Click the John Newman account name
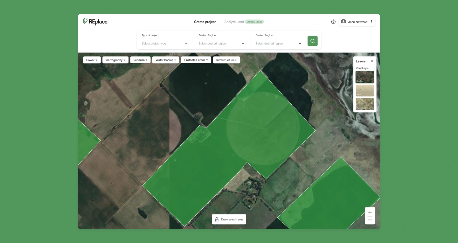Viewport: 458px width, 243px height. coord(358,22)
